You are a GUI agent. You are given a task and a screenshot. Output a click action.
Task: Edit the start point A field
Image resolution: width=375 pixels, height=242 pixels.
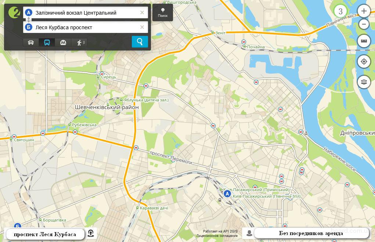pyautogui.click(x=84, y=13)
